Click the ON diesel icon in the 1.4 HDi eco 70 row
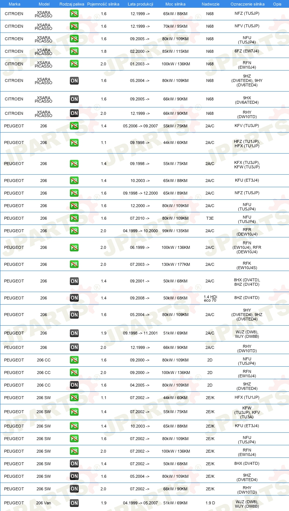This screenshot has height=511, width=289. (x=74, y=298)
